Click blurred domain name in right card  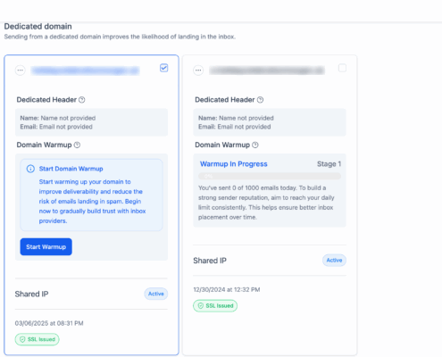tap(267, 71)
